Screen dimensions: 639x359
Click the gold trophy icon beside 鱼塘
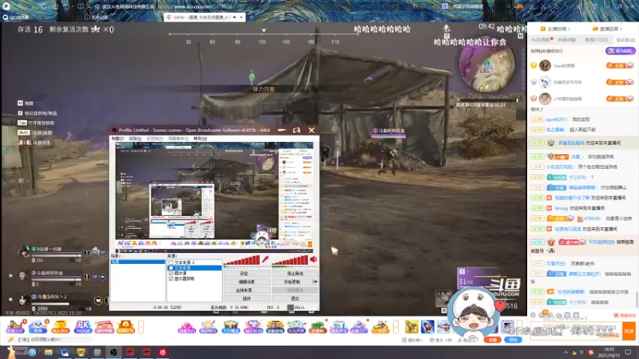tap(61, 326)
